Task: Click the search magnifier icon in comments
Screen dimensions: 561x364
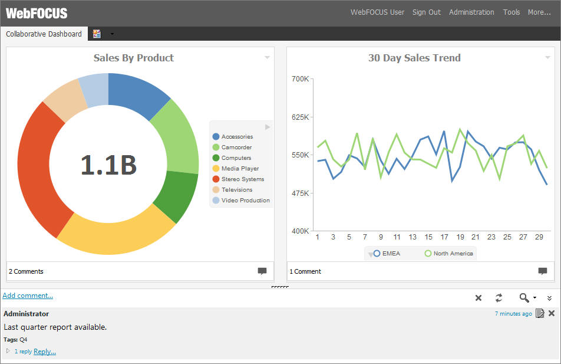Action: 524,297
